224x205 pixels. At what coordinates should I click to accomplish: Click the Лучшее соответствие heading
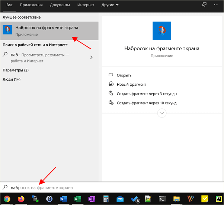tap(22, 17)
